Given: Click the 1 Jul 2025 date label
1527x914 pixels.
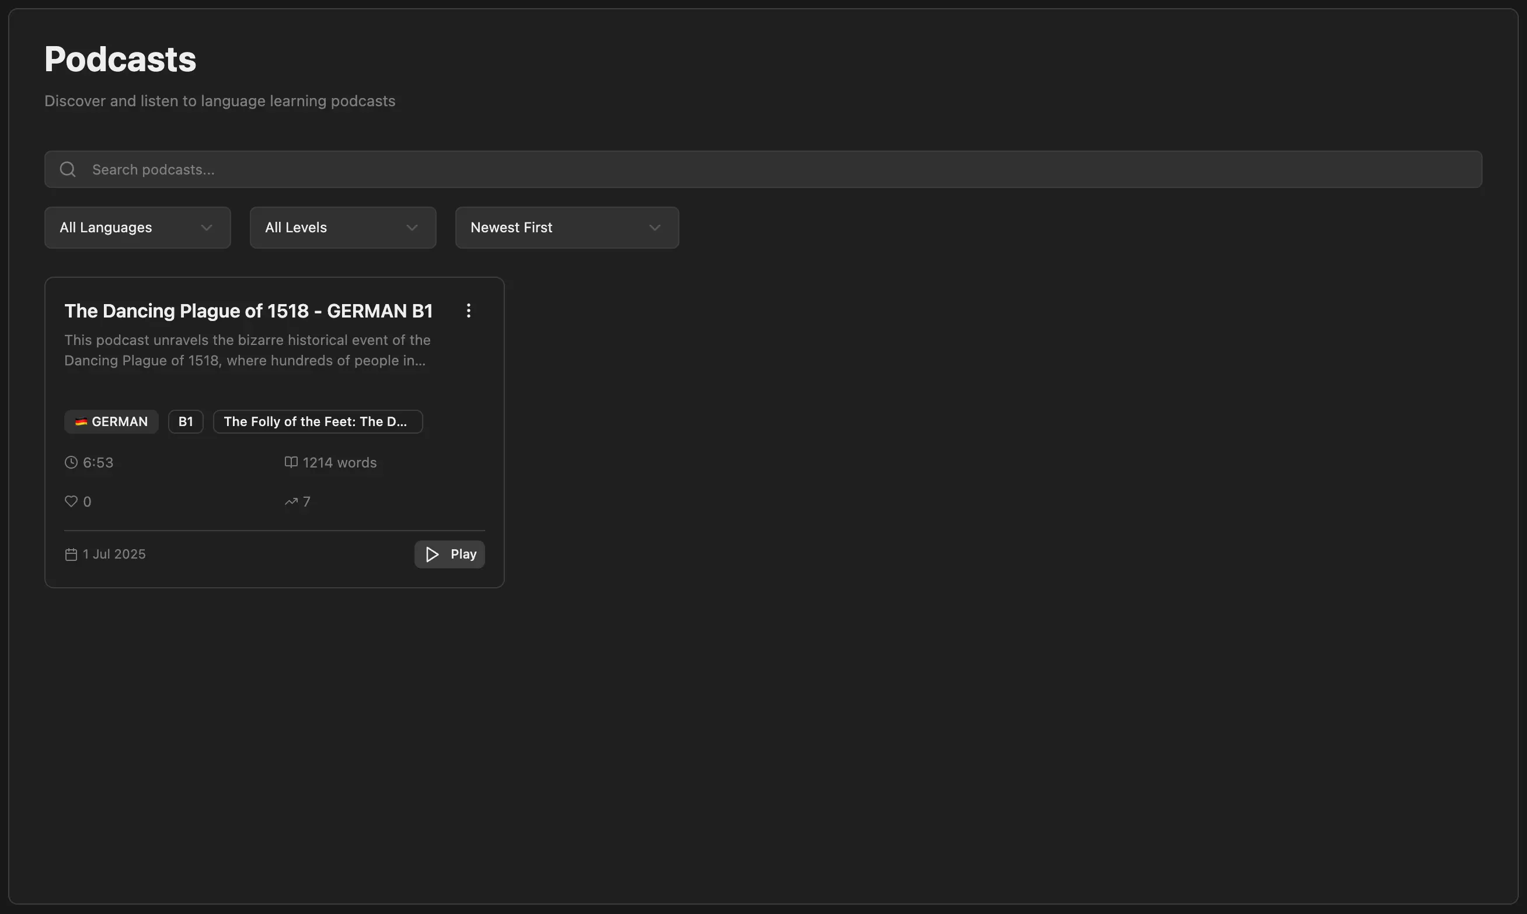Looking at the screenshot, I should tap(114, 554).
